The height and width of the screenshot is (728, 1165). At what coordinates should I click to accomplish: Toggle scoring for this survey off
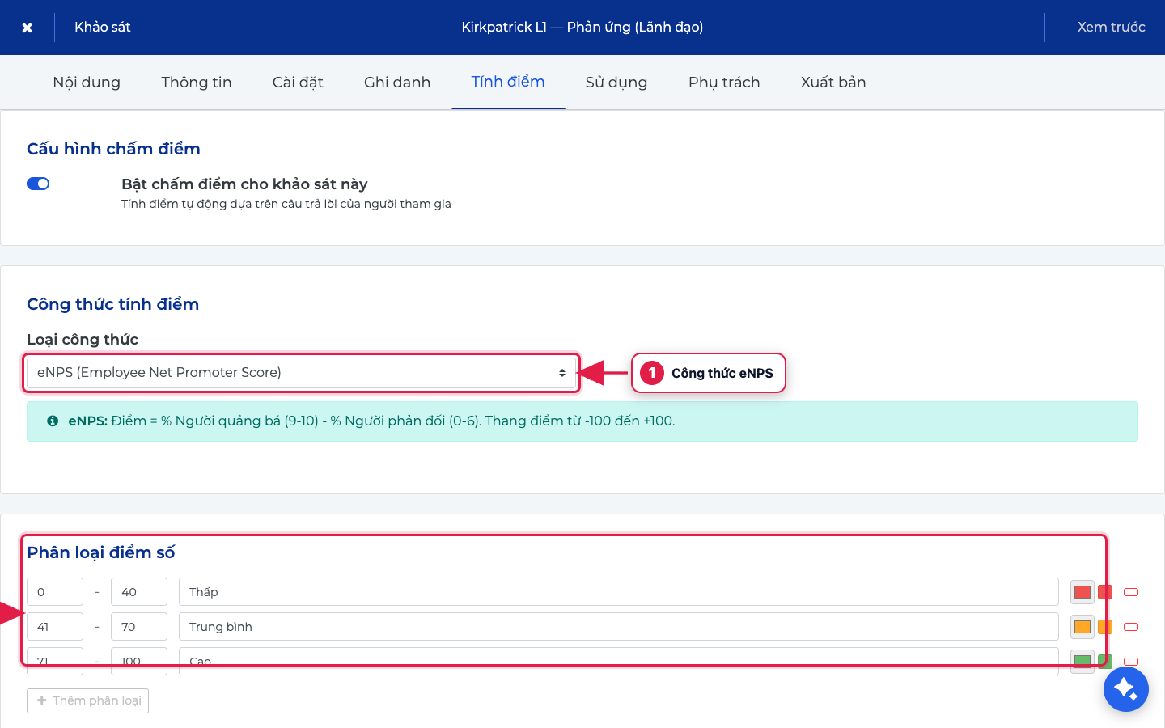coord(38,184)
